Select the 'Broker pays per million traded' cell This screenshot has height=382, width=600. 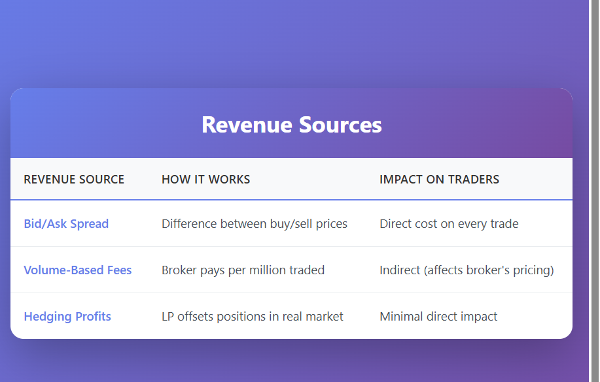coord(243,270)
